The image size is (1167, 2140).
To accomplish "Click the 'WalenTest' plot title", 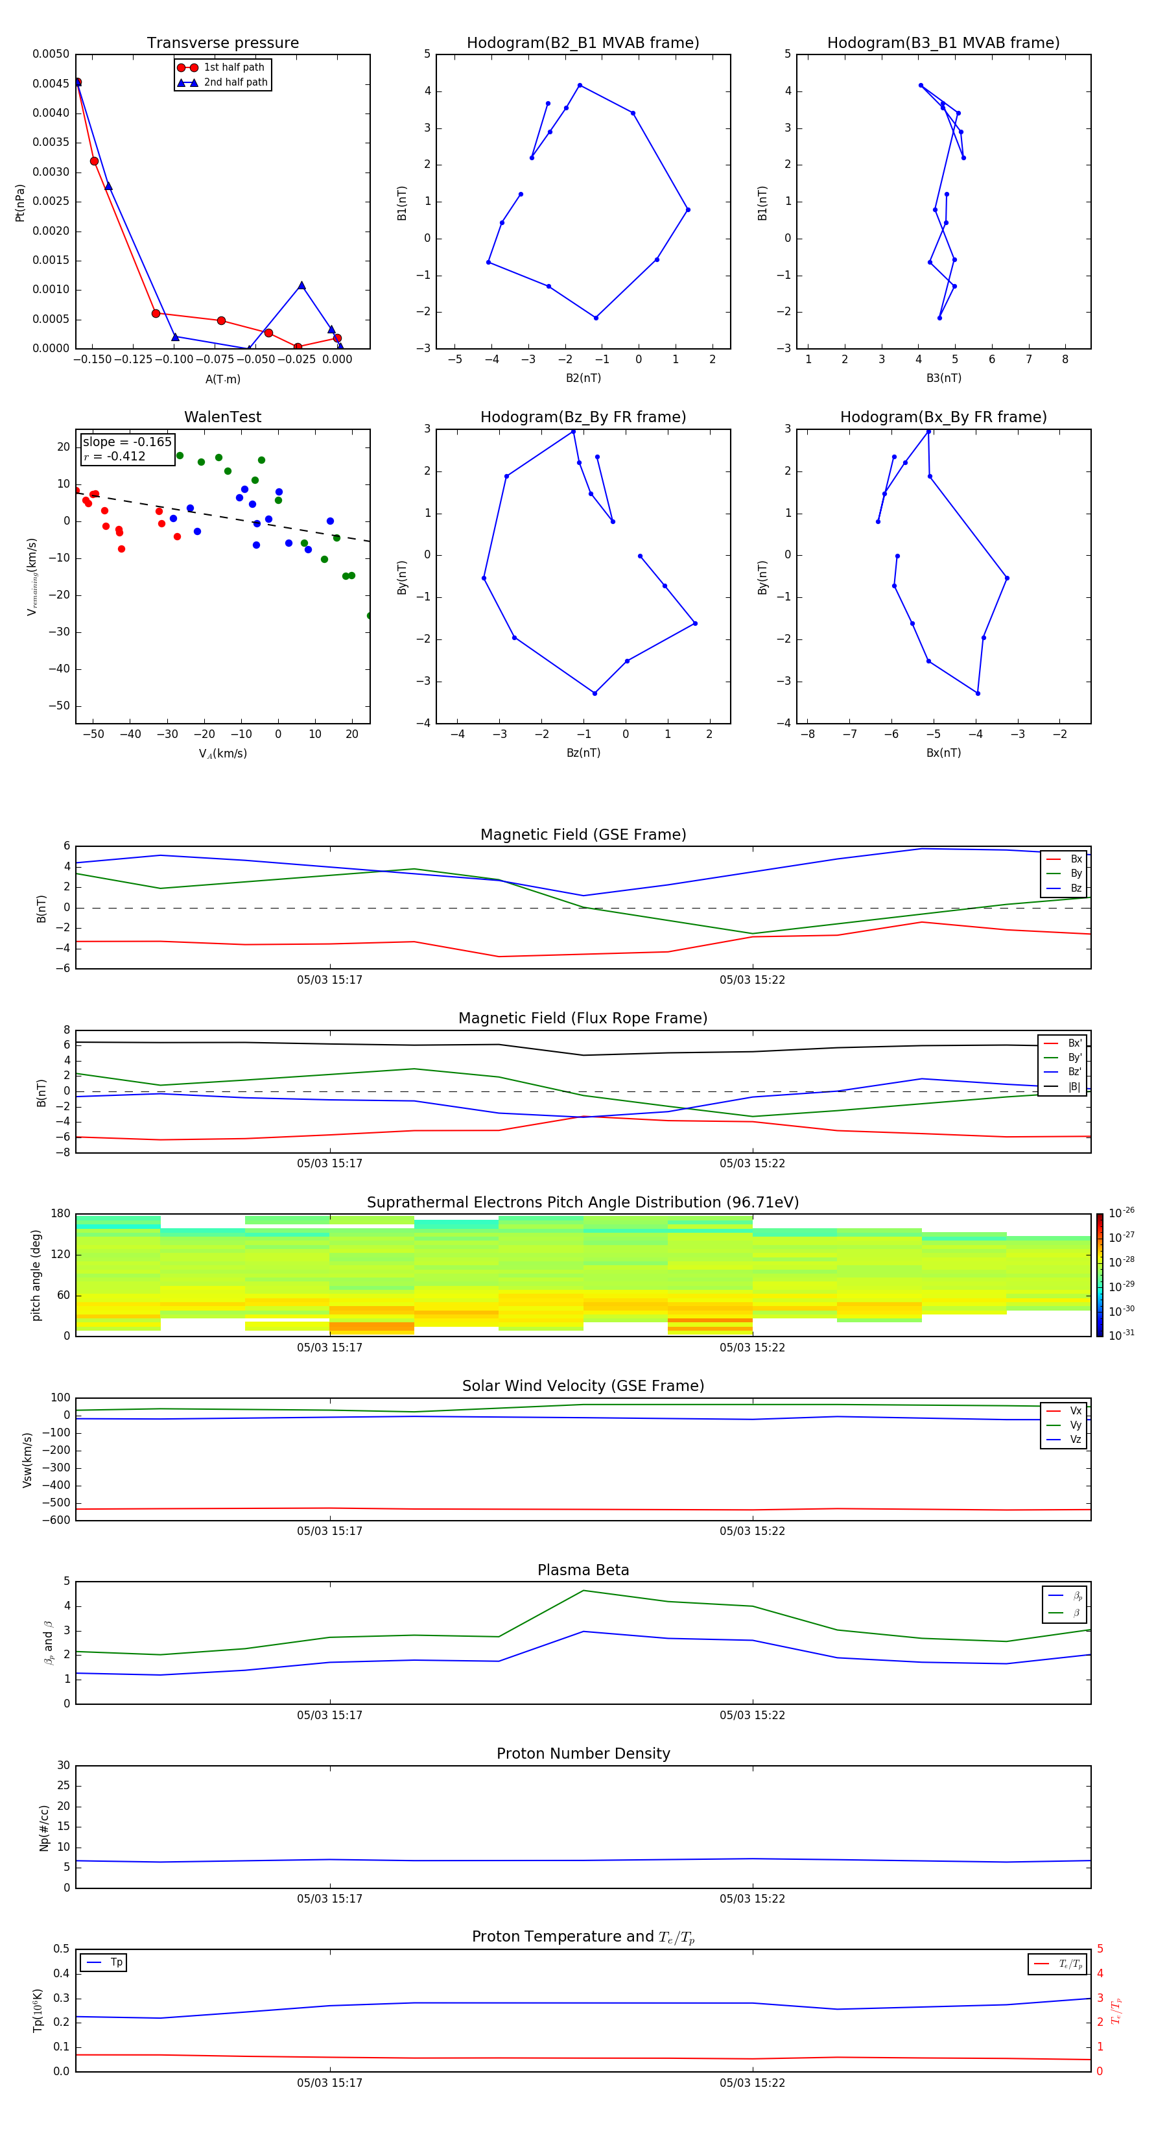I will 222,417.
